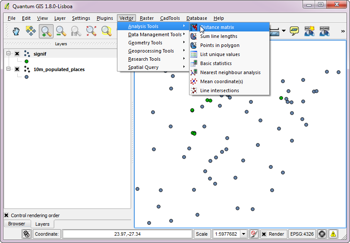350x243 pixels.
Task: Select the signif layer name
Action: pos(40,54)
